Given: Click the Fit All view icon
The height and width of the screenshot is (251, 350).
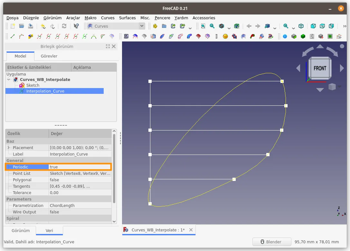Looking at the screenshot, I should click(203, 26).
